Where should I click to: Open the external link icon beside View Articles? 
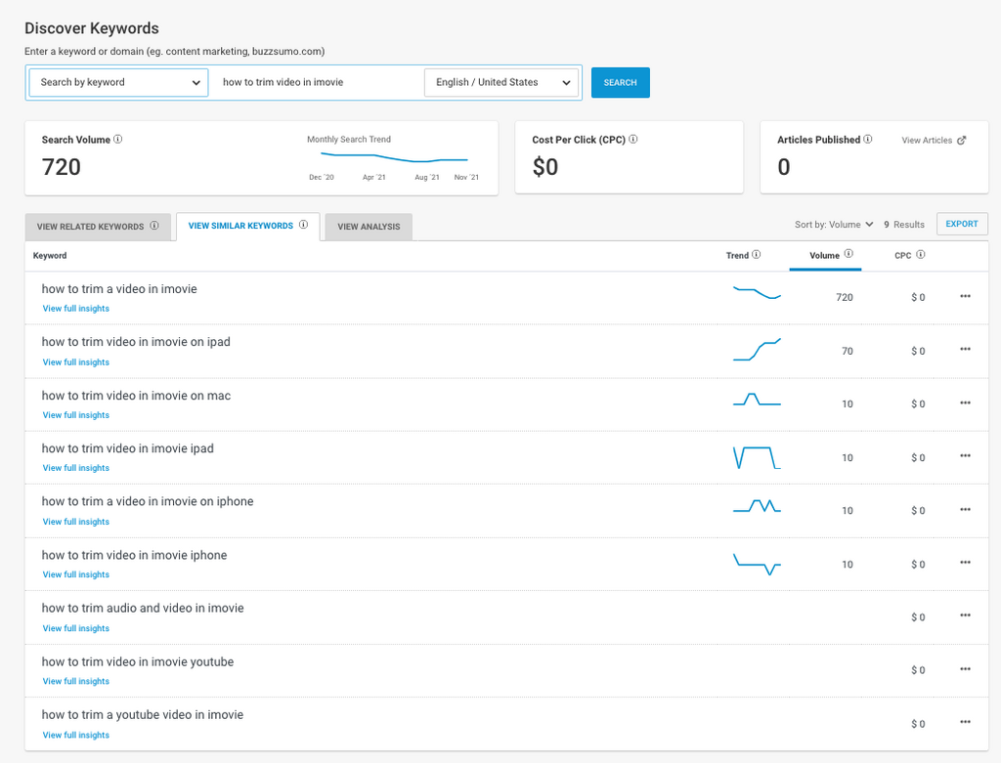tap(962, 141)
